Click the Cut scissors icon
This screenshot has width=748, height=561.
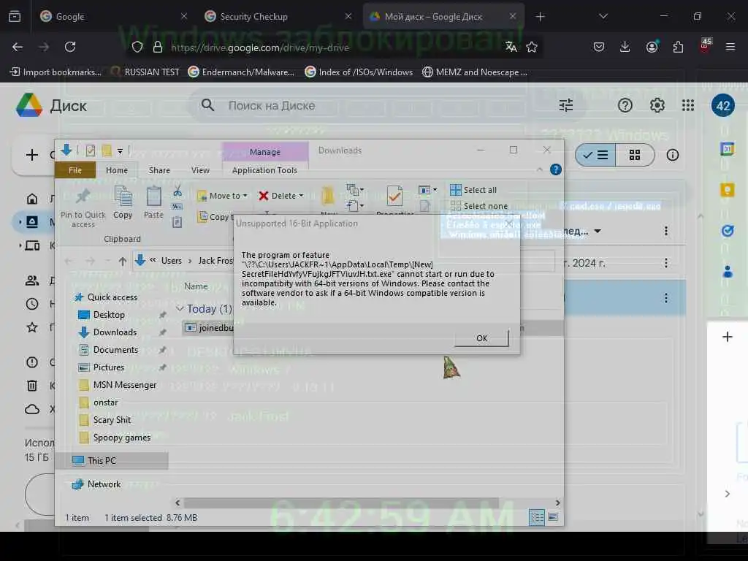pyautogui.click(x=178, y=191)
